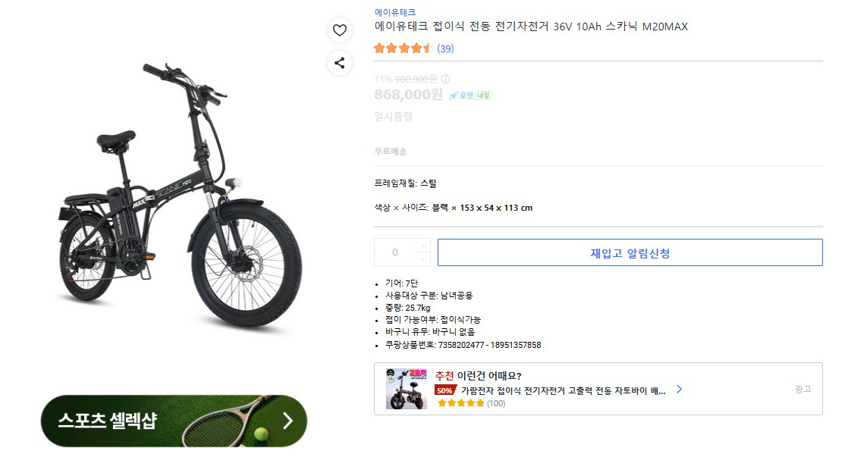Open recommended product via right chevron
The image size is (851, 476).
tap(680, 389)
